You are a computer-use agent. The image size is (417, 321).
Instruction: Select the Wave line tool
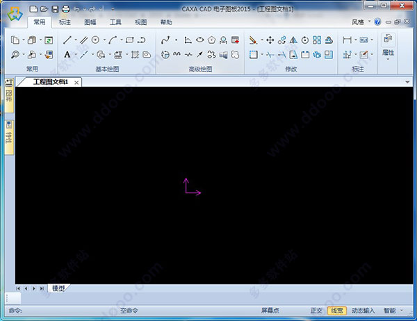[x=177, y=55]
